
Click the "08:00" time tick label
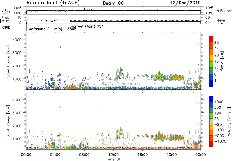click(84, 155)
